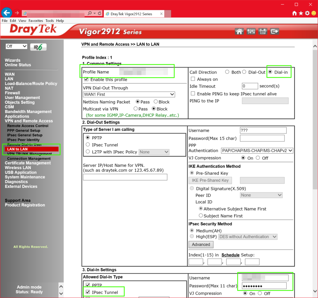Viewport: 318px width, 298px height.
Task: Open the browser Home icon
Action: coord(294,13)
